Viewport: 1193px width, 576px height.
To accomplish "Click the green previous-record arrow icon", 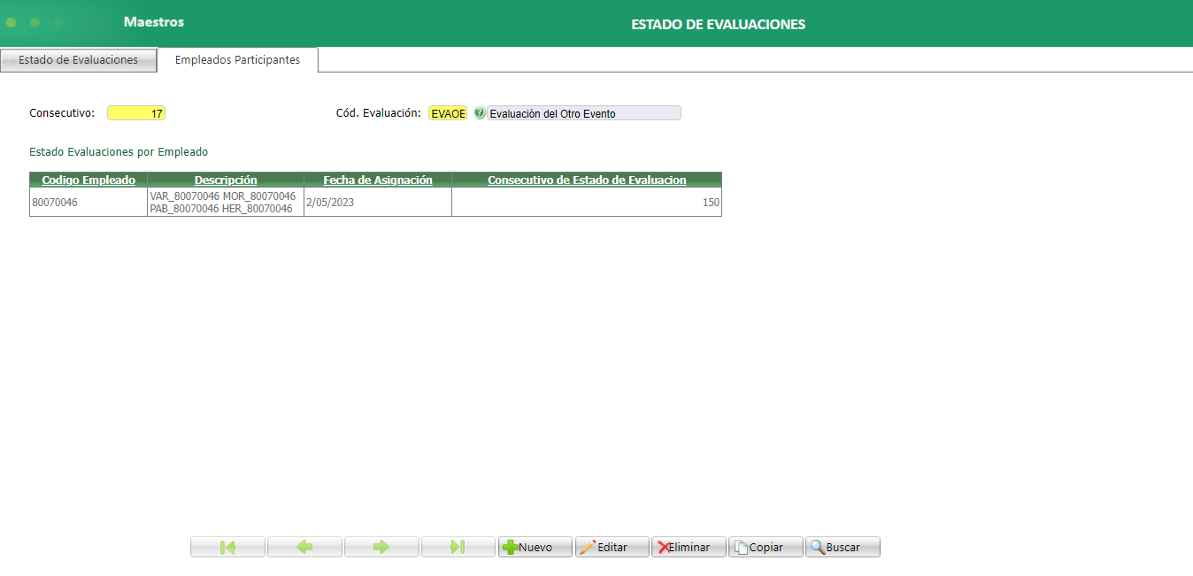I will tap(304, 546).
